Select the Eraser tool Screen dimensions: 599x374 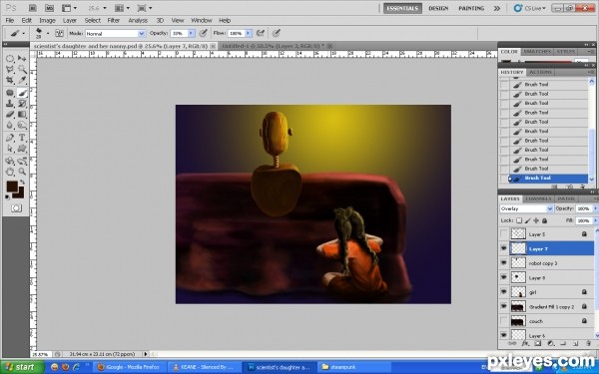coord(10,114)
